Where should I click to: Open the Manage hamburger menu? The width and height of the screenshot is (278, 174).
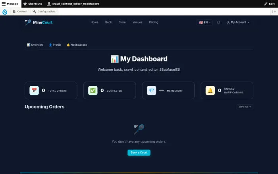(x=10, y=4)
